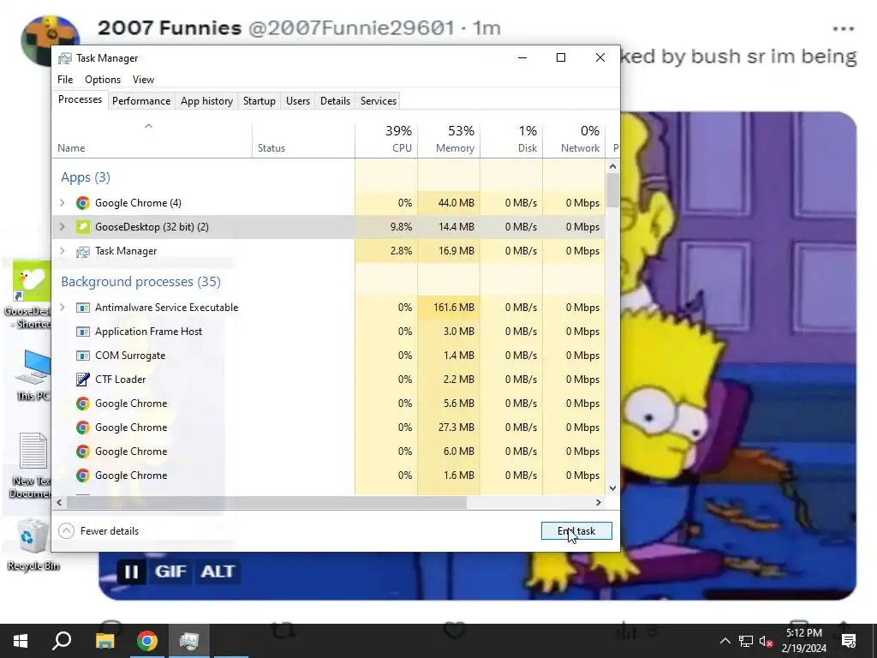The image size is (877, 658).
Task: Switch to the Details tab
Action: (335, 101)
